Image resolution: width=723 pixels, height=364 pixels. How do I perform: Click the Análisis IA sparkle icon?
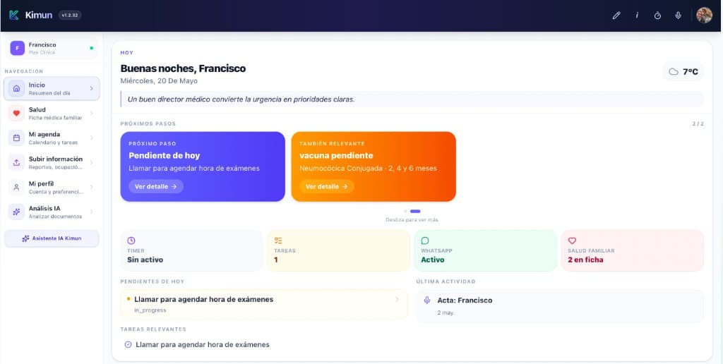(17, 212)
